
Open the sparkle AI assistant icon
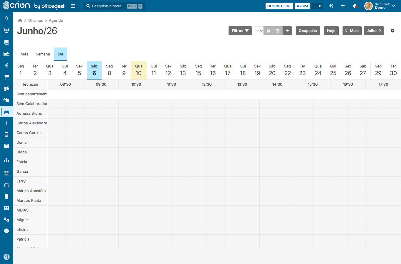point(331,6)
